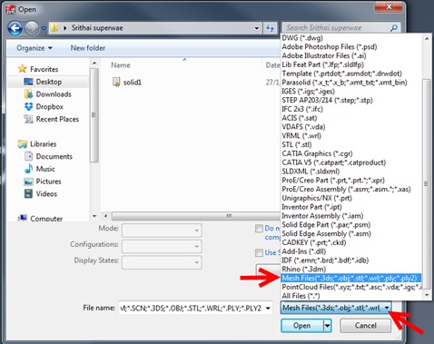The image size is (434, 344).
Task: Click the arrow beside the Open button
Action: 328,326
